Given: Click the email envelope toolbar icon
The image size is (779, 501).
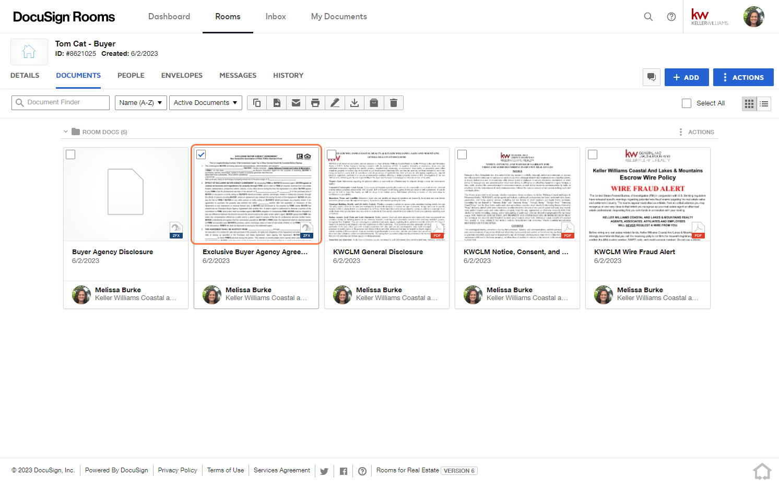Looking at the screenshot, I should pyautogui.click(x=296, y=103).
